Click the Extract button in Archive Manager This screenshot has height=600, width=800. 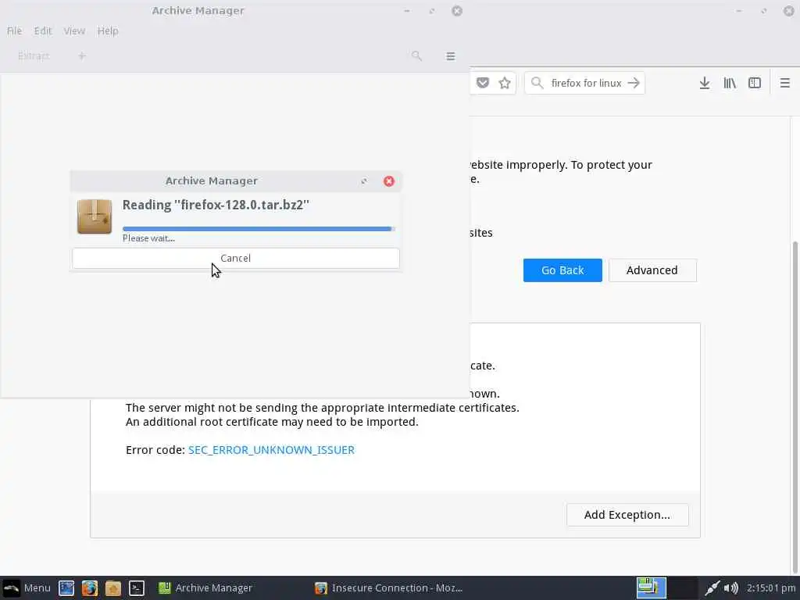[x=34, y=55]
